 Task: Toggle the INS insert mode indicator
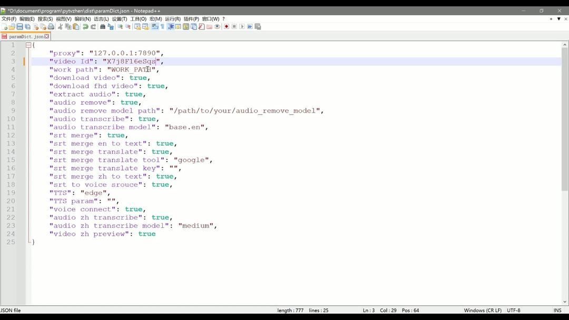557,311
